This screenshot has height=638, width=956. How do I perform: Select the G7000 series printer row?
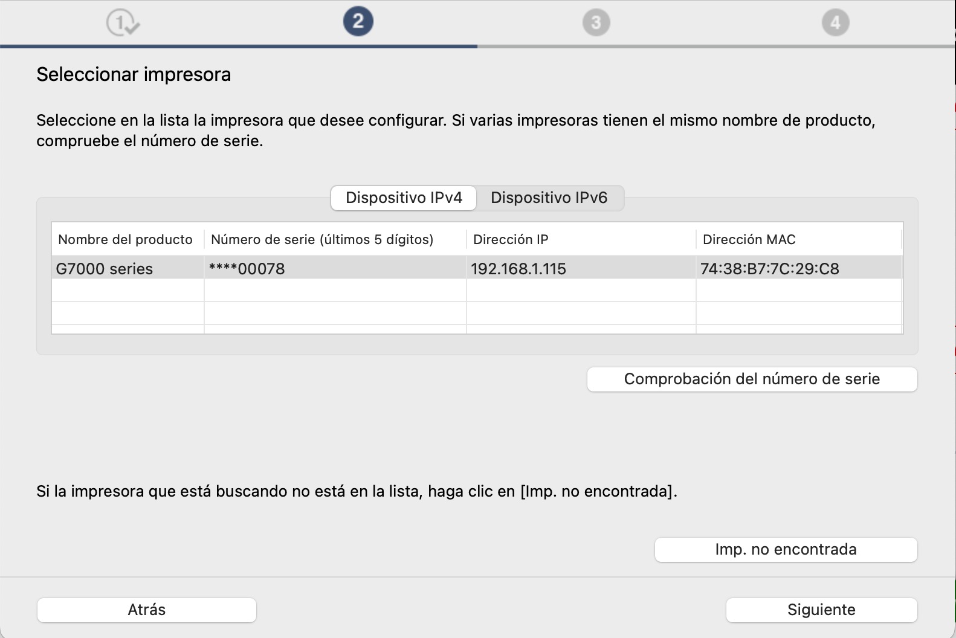(x=105, y=269)
